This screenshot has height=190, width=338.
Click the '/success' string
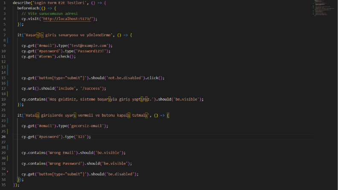pyautogui.click(x=91, y=88)
